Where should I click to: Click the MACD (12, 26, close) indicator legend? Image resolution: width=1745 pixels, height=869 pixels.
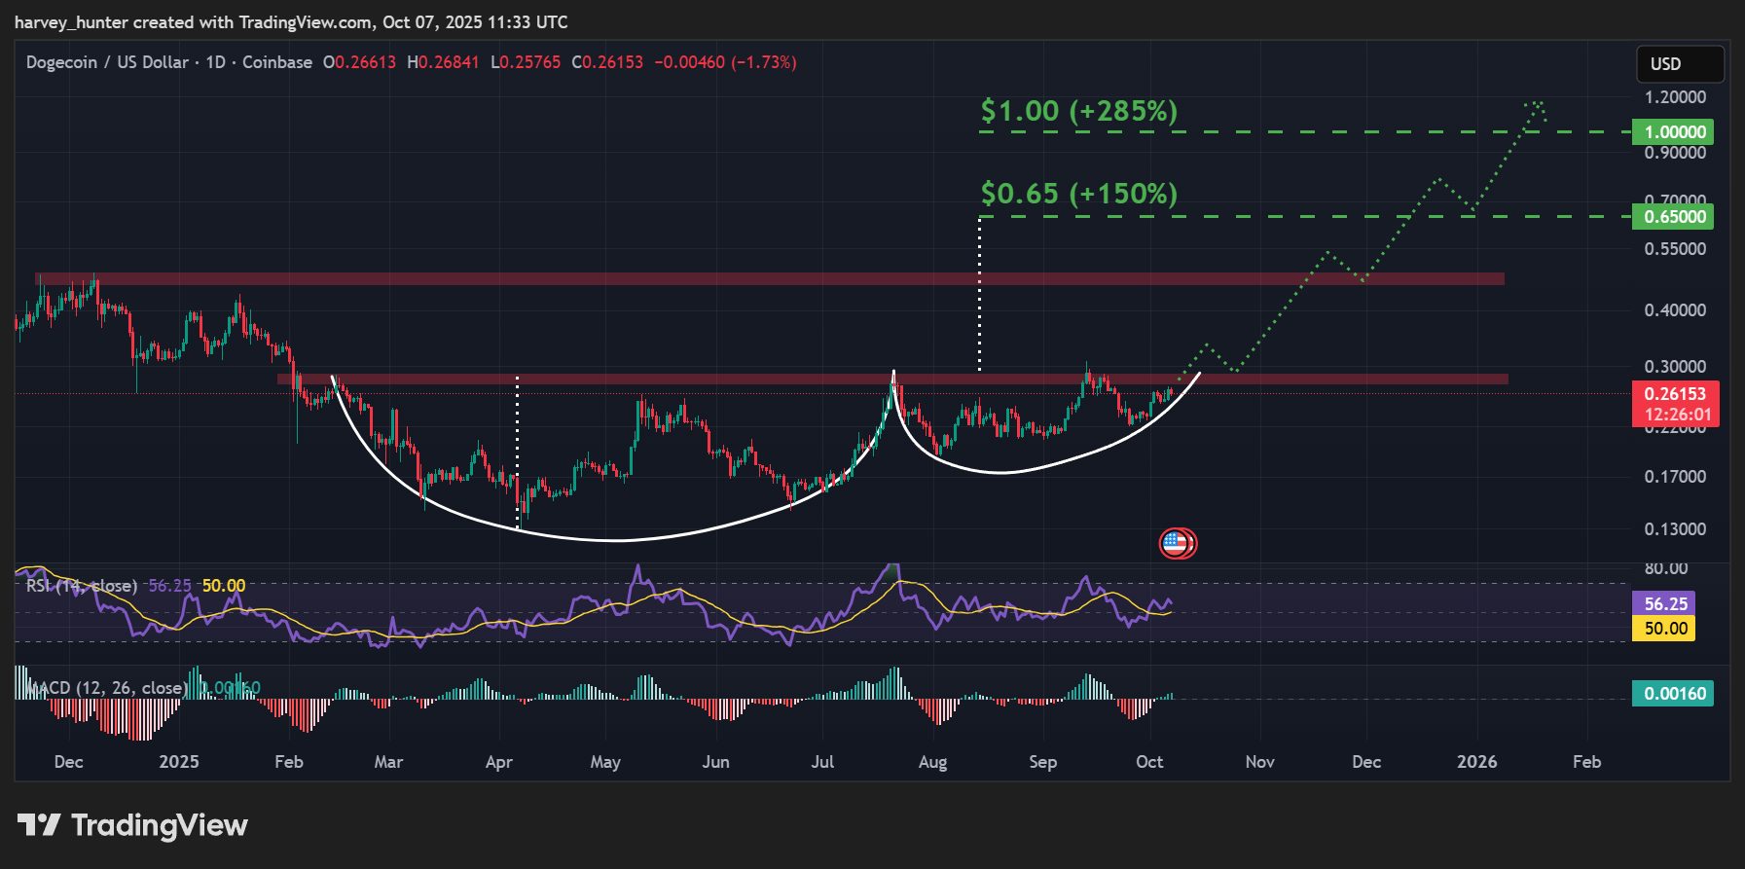pos(107,688)
